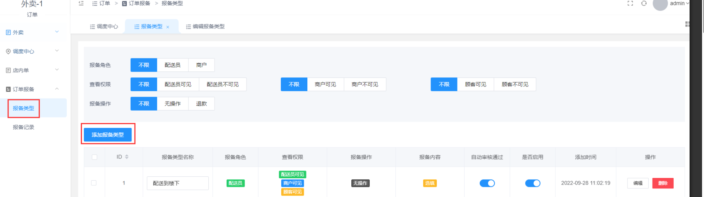Click the orange 选填 tag
This screenshot has width=704, height=197.
coord(430,183)
